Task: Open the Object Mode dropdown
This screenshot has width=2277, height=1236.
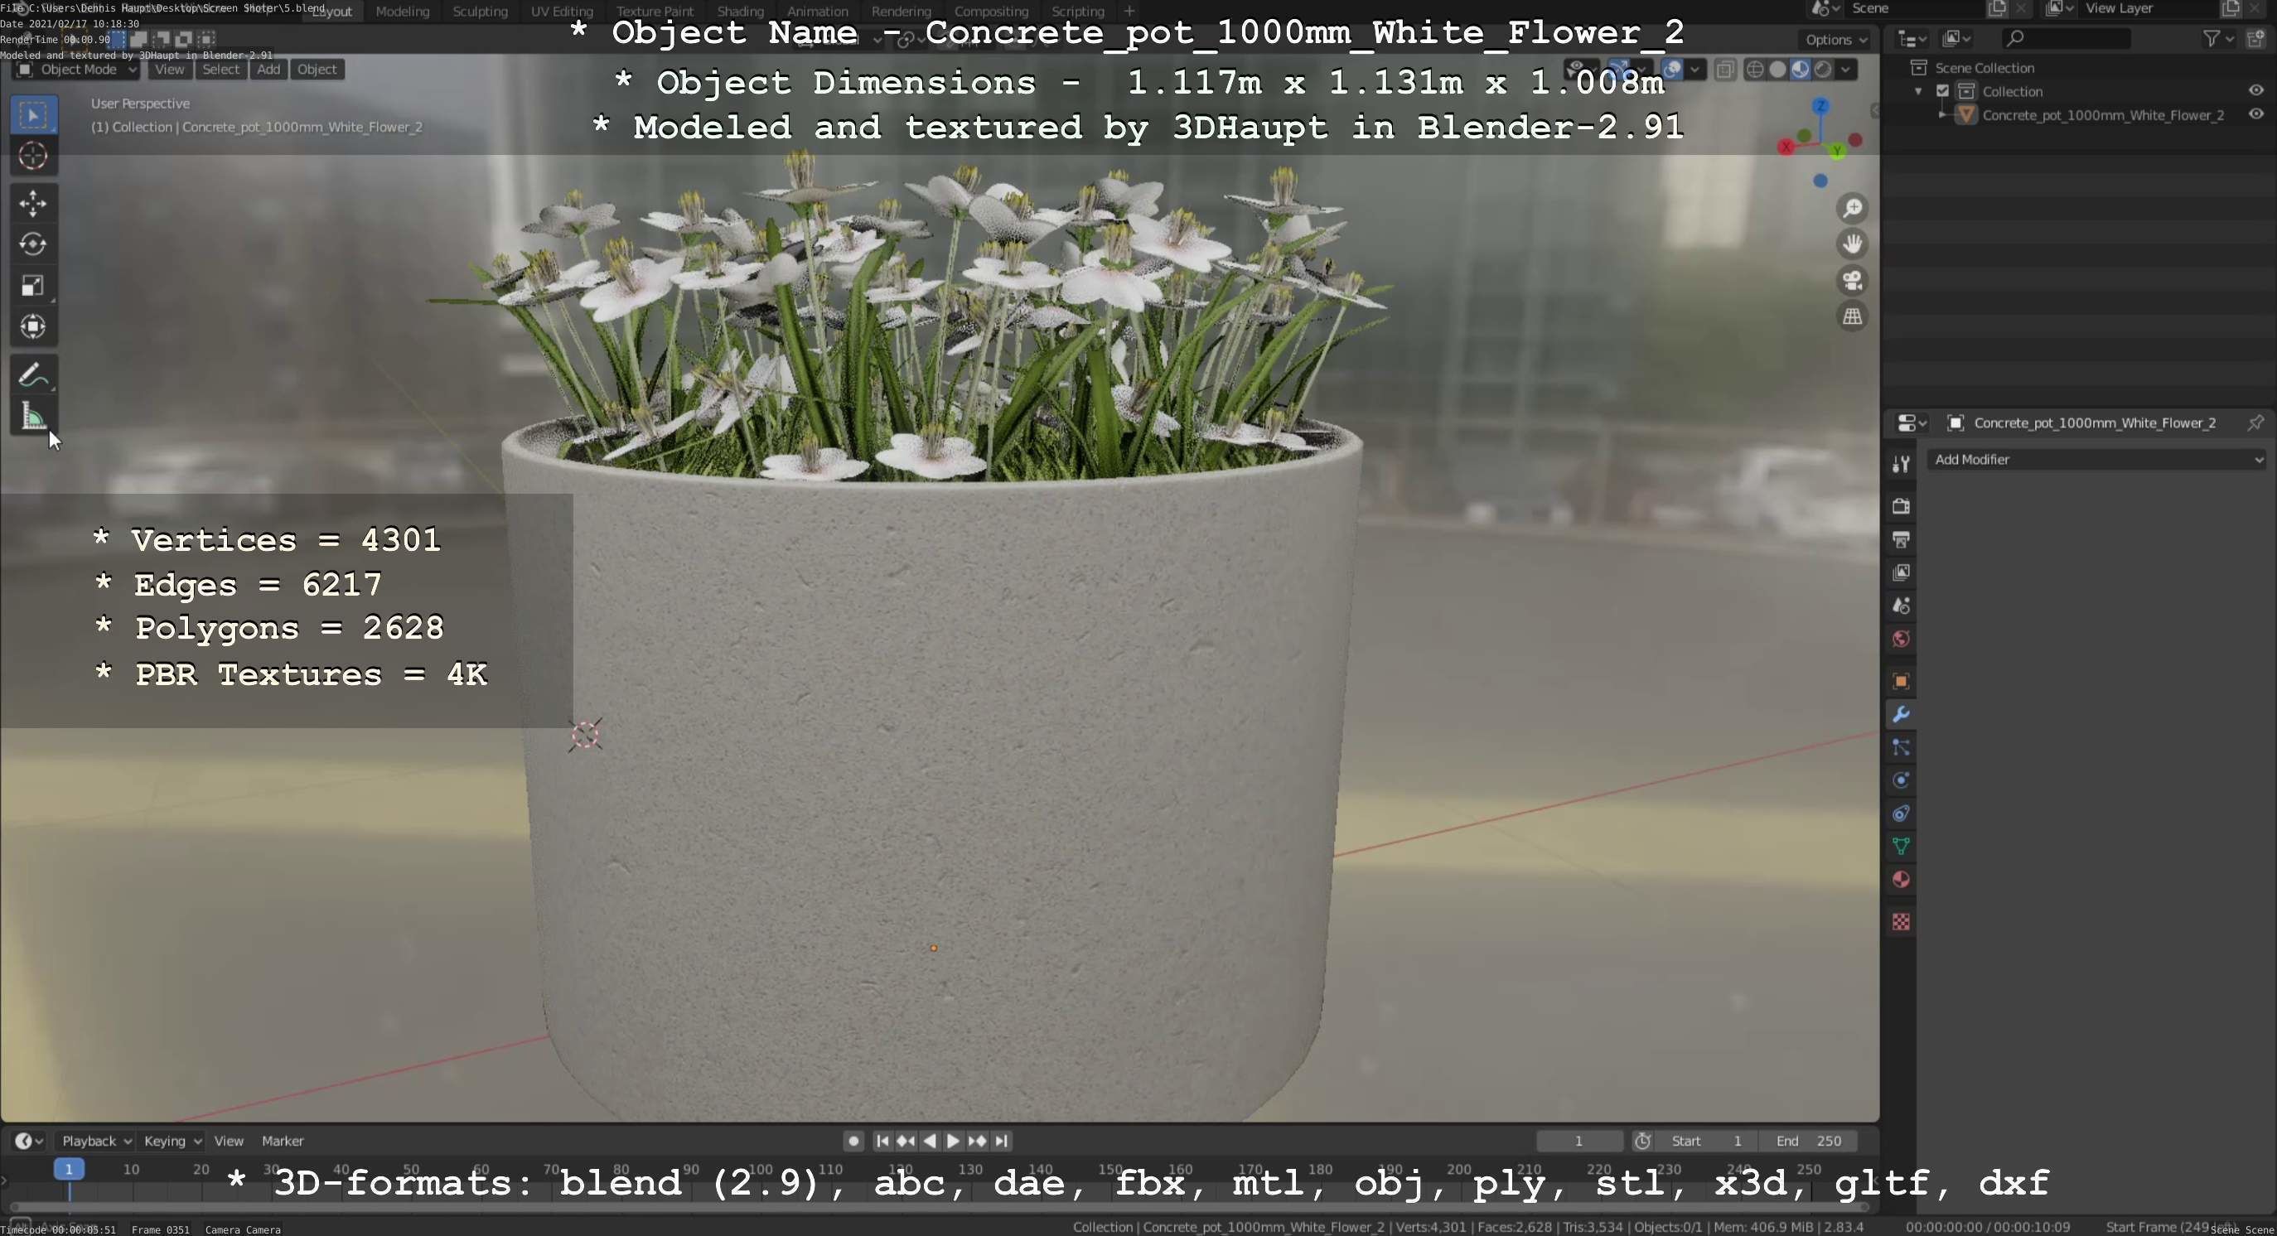Action: [x=77, y=69]
